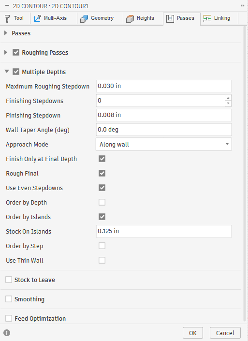Image resolution: width=248 pixels, height=341 pixels.
Task: Enable the Use Thin Wall checkbox
Action: tap(102, 260)
